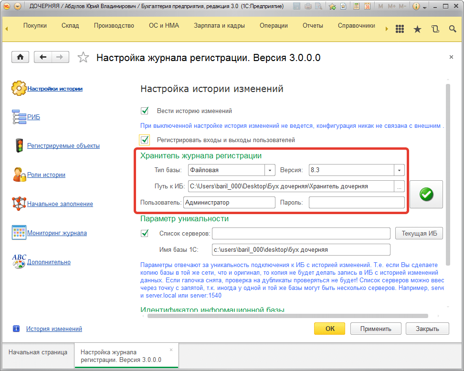Screen dimensions: 464x371
Task: Open the history clipboard icon in toolbar
Action: click(435, 29)
